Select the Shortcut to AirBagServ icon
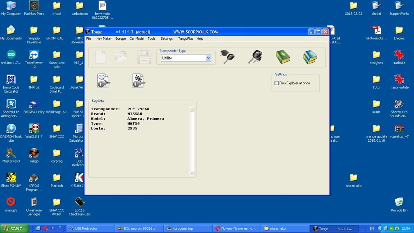 [11, 109]
